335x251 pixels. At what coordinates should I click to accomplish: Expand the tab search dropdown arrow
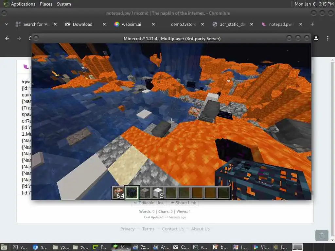(7, 24)
